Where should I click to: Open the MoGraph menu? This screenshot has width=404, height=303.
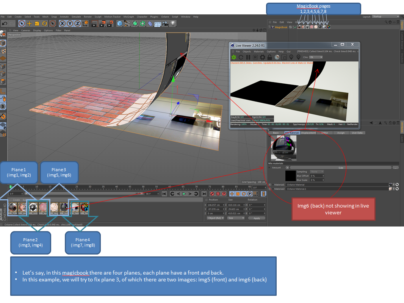128,17
